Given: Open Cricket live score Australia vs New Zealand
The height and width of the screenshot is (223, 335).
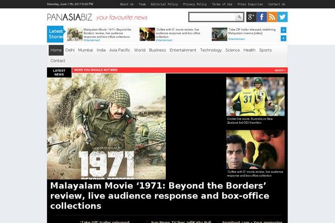Looking at the screenshot, I should click(250, 121).
